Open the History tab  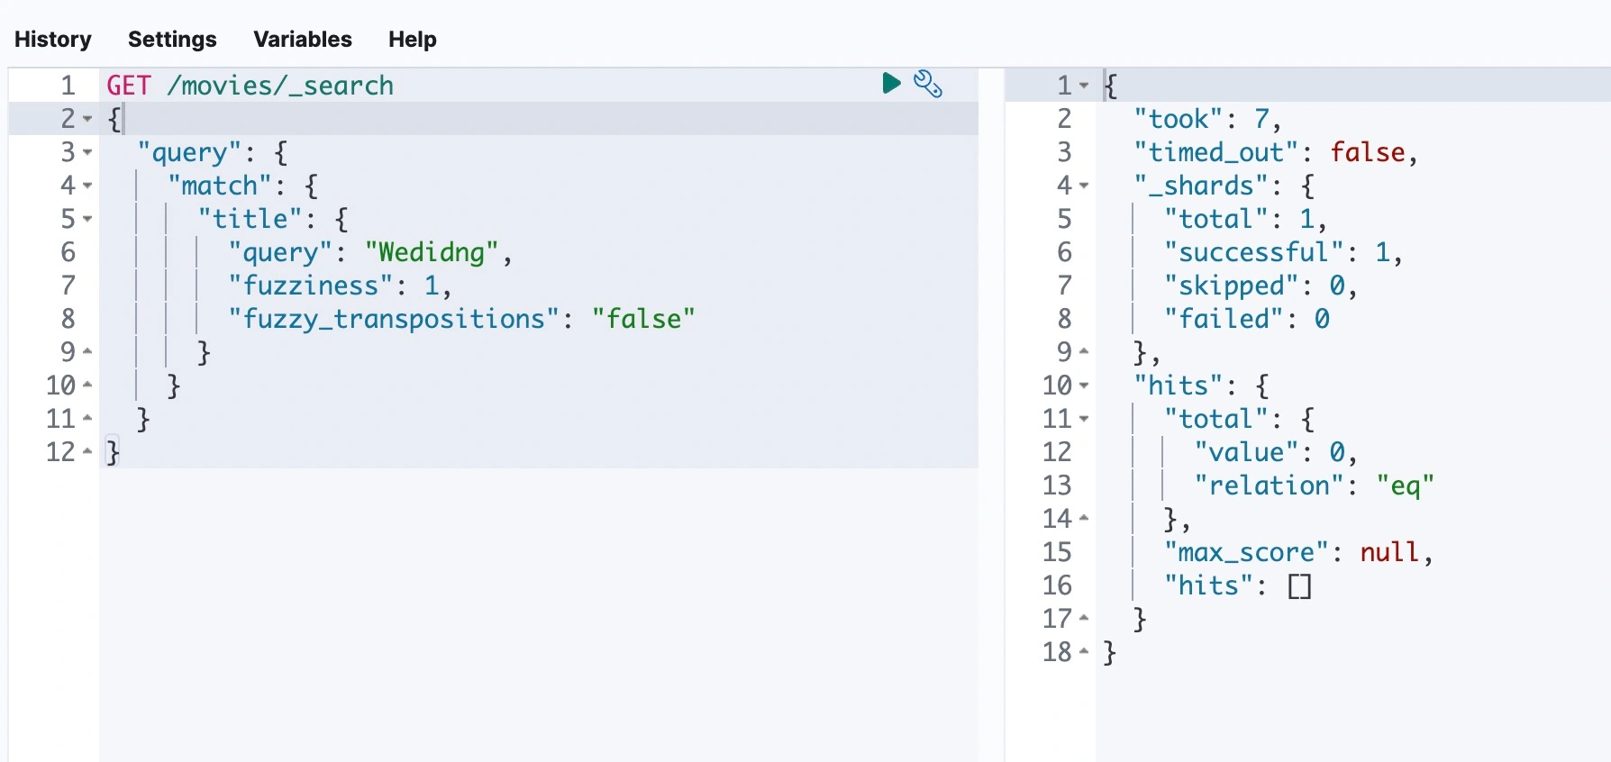(x=53, y=40)
